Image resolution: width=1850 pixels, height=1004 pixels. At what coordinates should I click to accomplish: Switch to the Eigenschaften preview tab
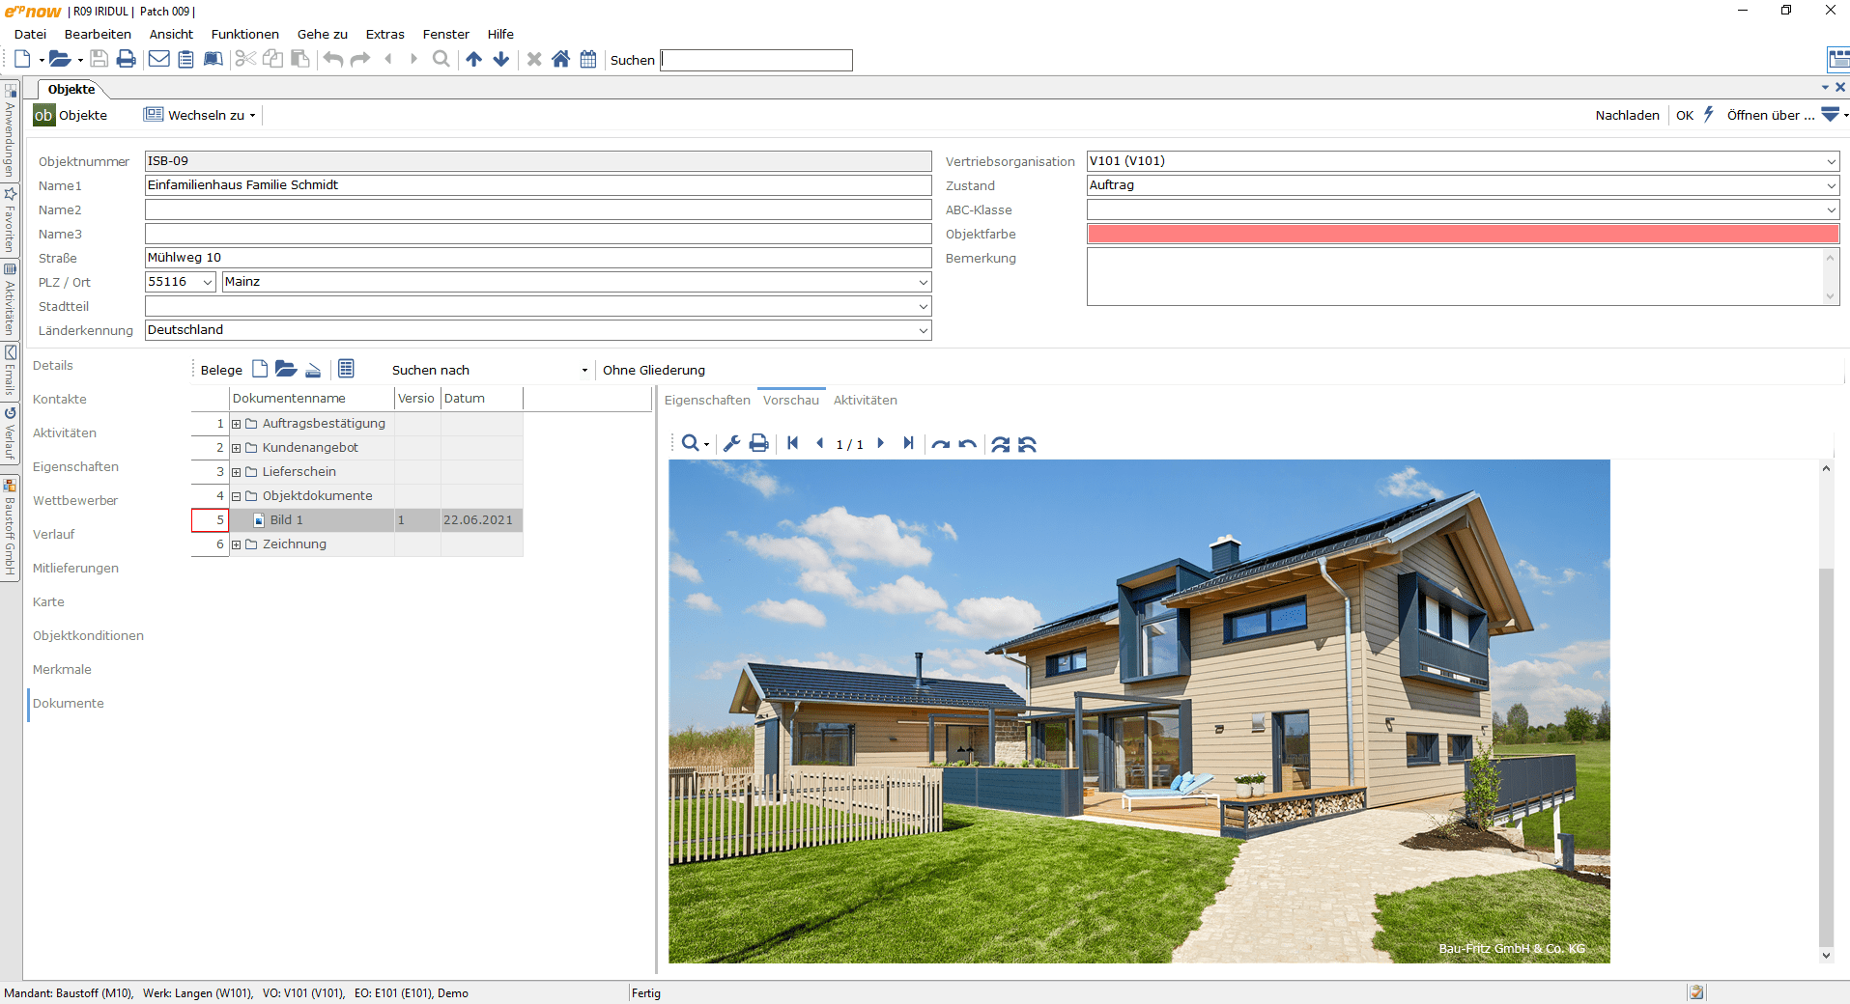[x=707, y=400]
